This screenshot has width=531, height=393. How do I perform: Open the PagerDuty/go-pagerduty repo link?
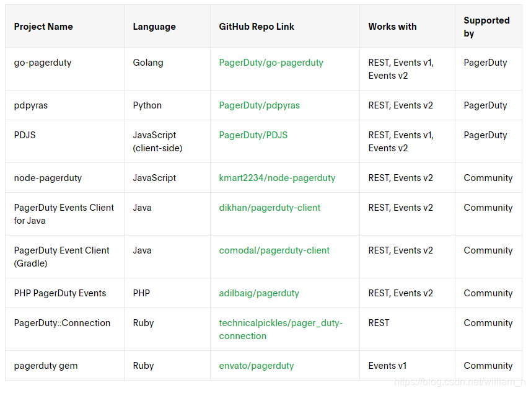[x=271, y=63]
